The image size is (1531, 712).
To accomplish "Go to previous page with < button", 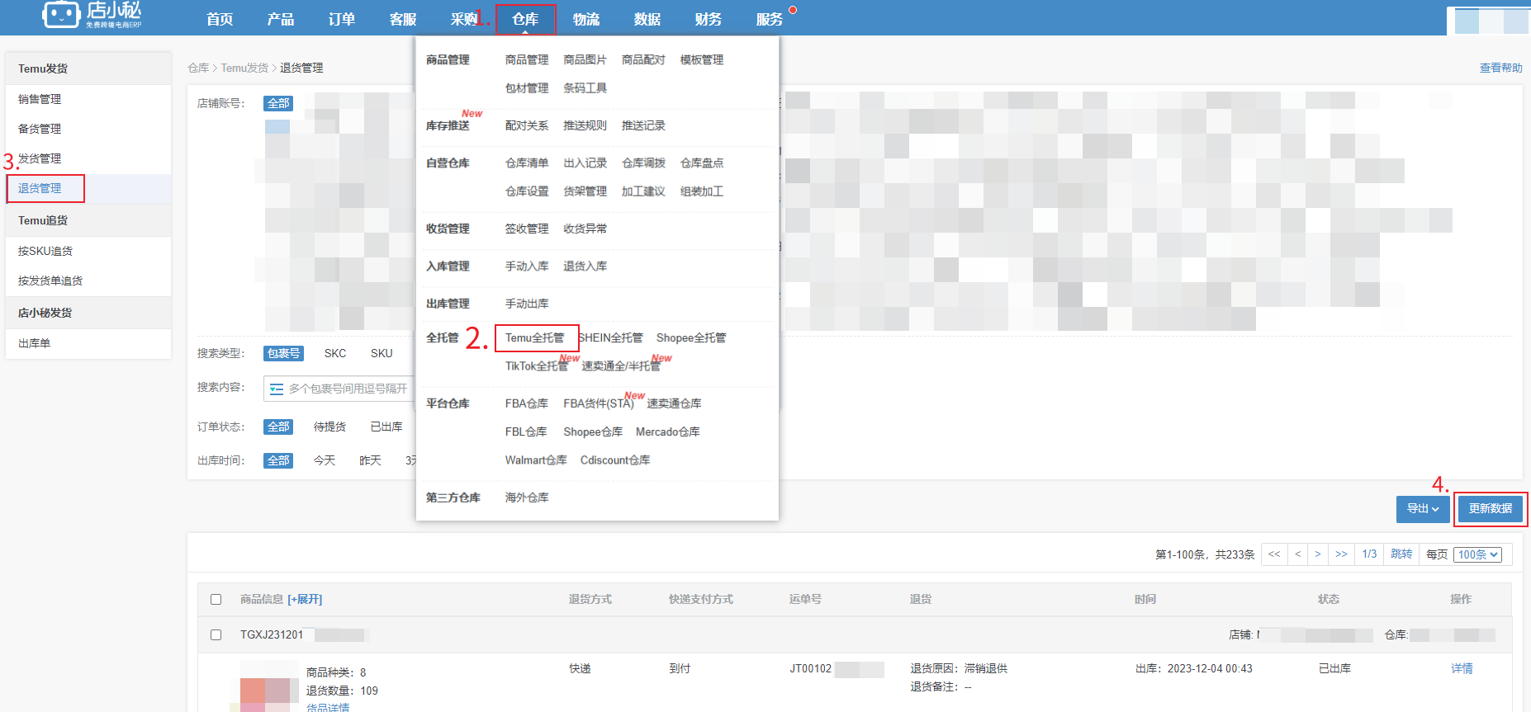I will point(1297,554).
